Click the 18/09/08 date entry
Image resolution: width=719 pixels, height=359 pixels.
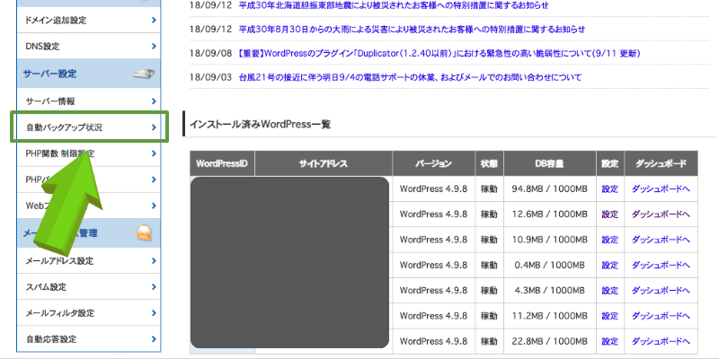tap(211, 54)
